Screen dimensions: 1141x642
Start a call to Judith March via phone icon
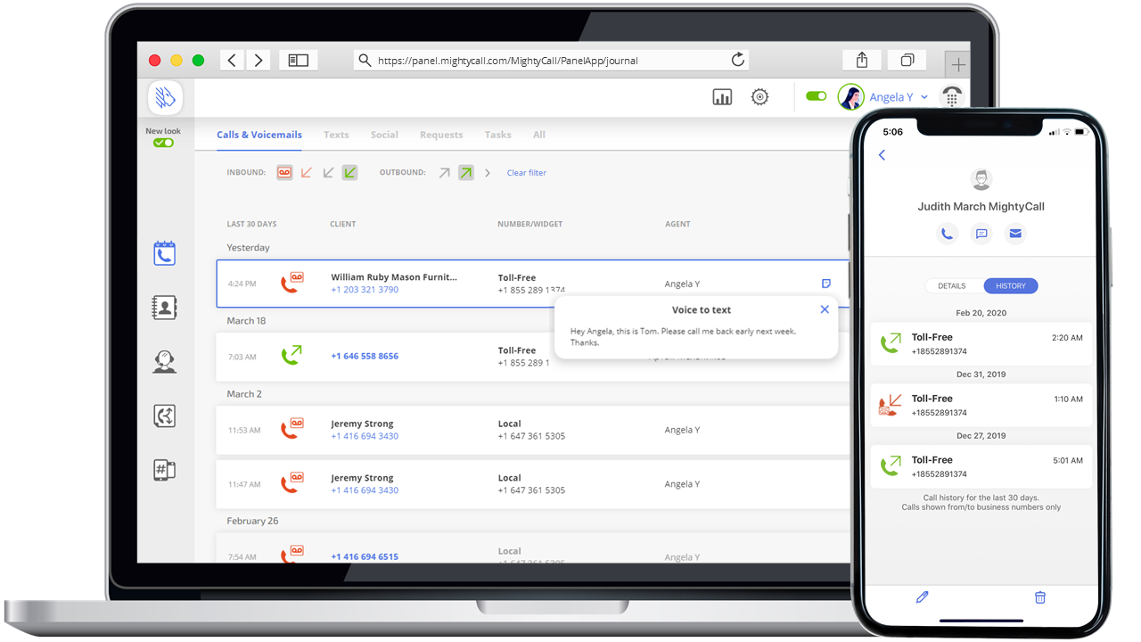point(947,234)
